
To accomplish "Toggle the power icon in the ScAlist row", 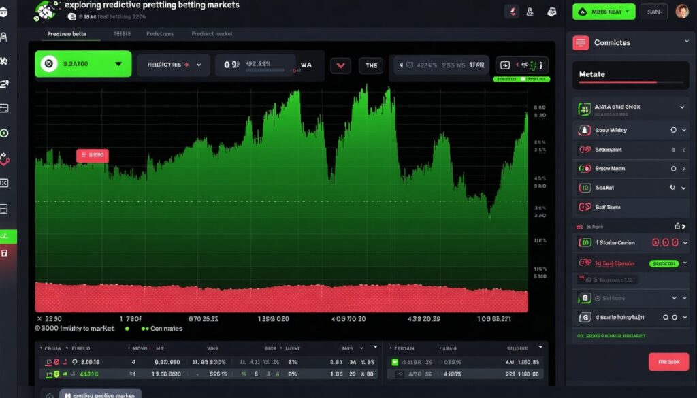I will pos(672,188).
